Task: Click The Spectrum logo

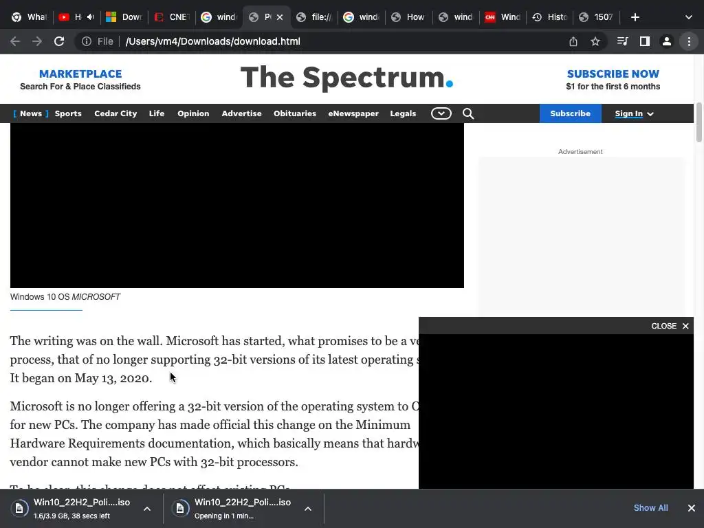Action: [x=346, y=78]
